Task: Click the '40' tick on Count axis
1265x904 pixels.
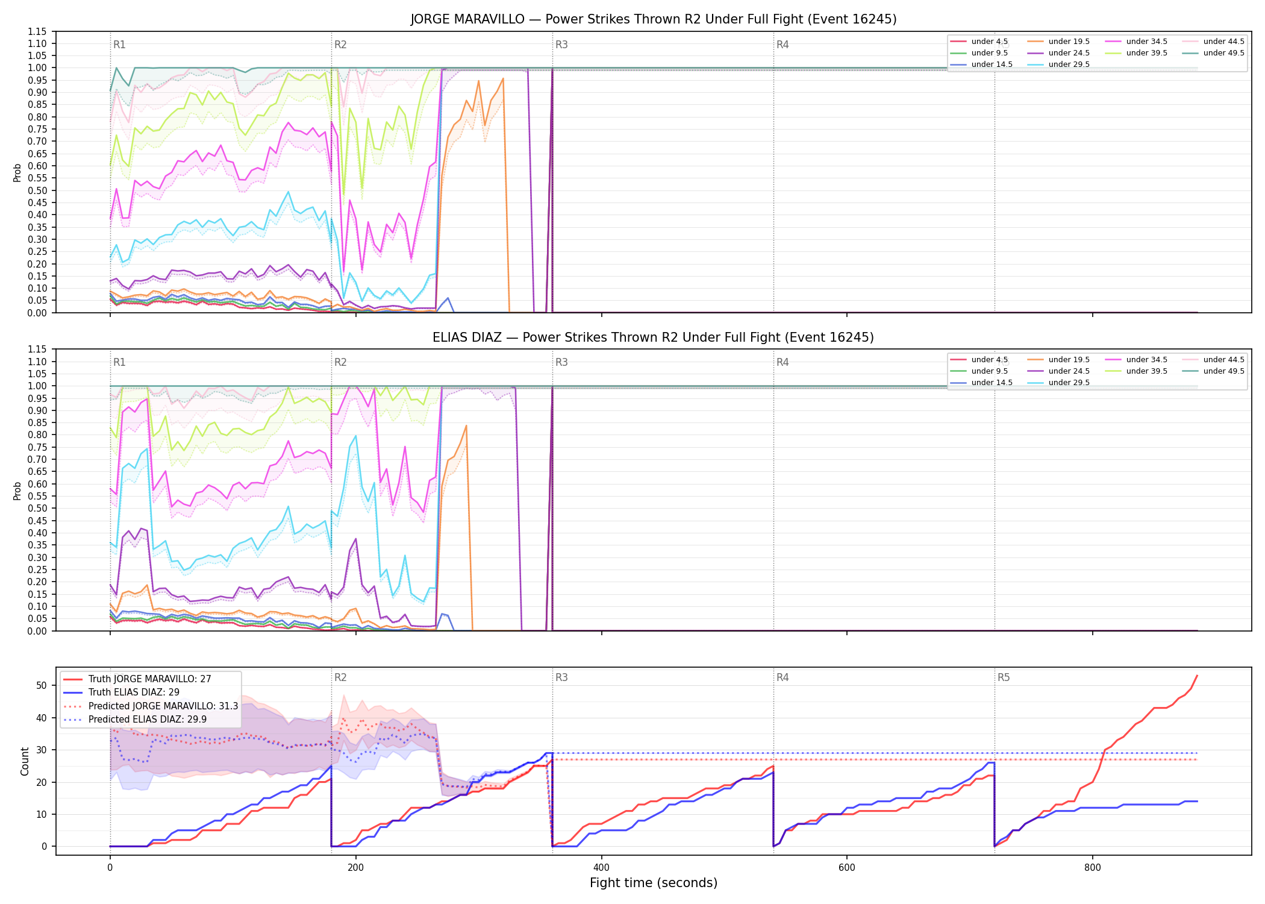Action: tap(42, 718)
